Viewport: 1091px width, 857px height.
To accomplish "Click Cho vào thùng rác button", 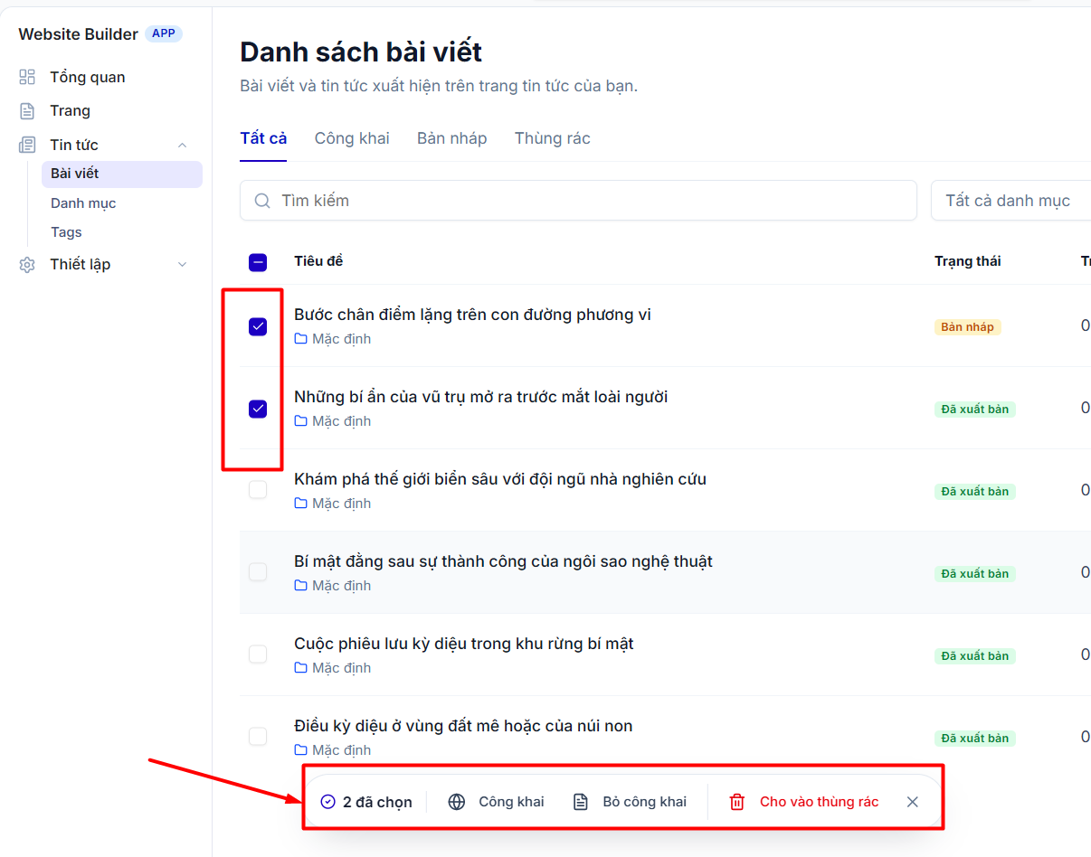I will point(804,802).
